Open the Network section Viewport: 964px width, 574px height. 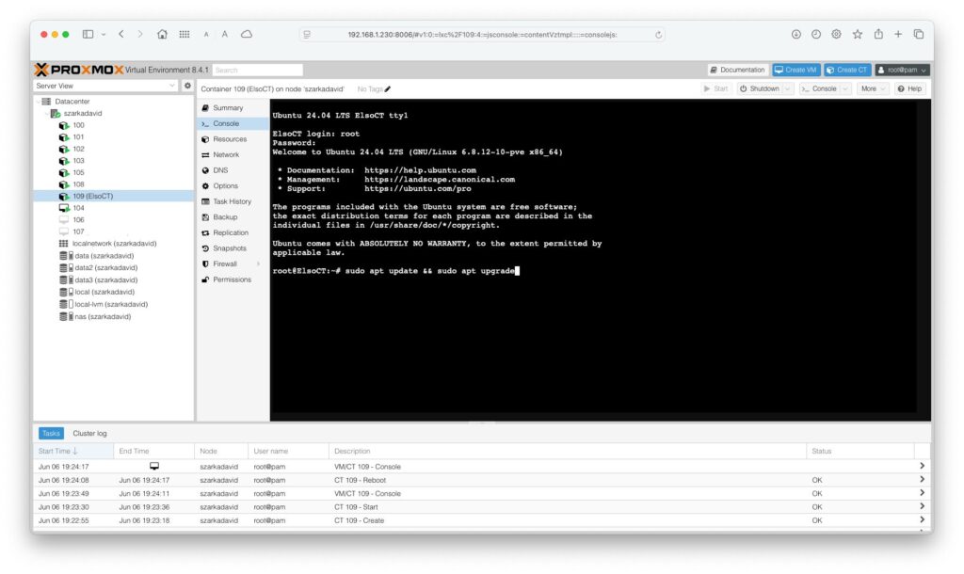pos(233,155)
